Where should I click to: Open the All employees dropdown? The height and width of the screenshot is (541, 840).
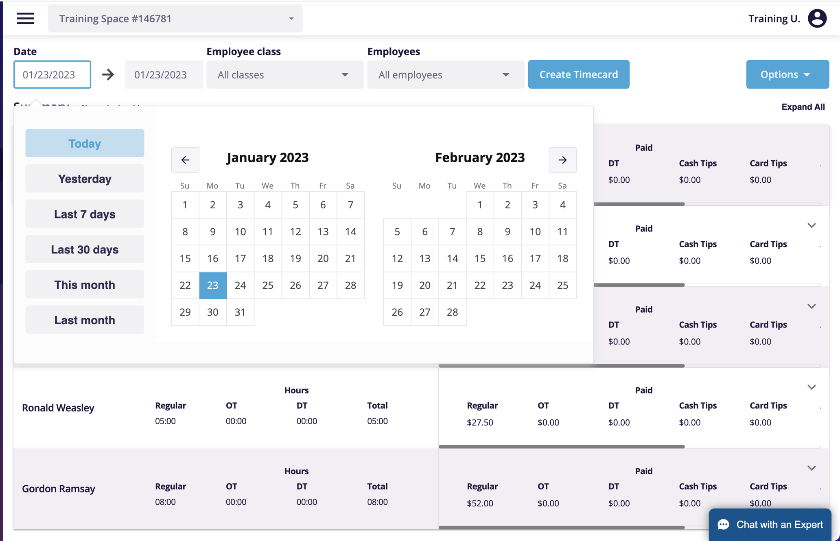coord(445,74)
